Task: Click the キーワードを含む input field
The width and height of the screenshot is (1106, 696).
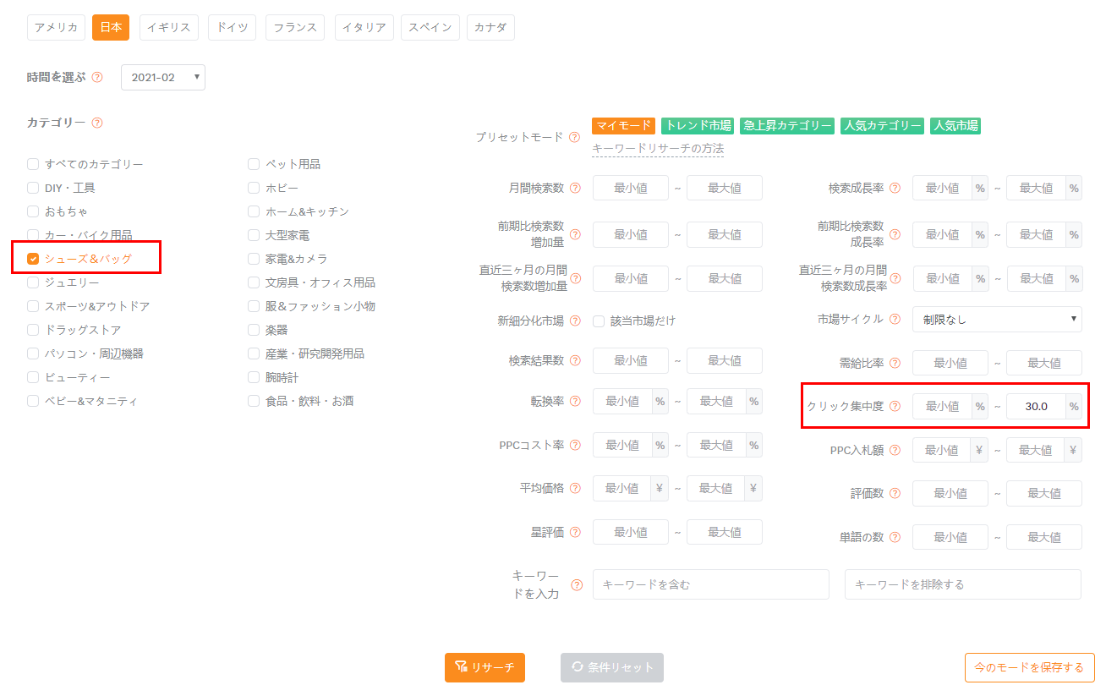Action: (x=711, y=584)
